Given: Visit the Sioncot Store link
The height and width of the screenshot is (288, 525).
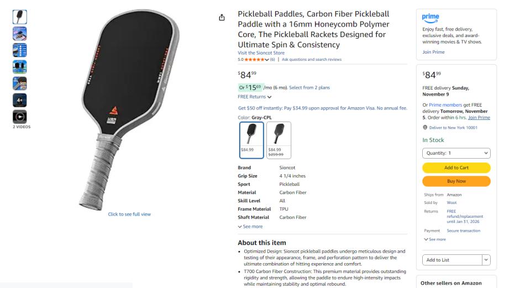Looking at the screenshot, I should coord(261,53).
